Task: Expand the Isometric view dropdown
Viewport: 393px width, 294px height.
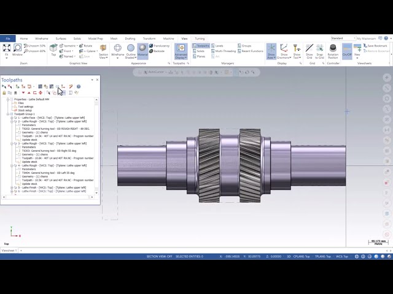Action: click(77, 46)
